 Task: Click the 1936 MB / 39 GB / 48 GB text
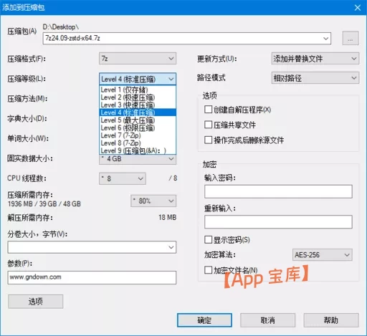coord(44,204)
